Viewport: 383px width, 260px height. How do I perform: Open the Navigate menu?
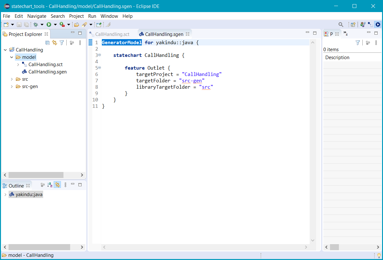point(37,16)
